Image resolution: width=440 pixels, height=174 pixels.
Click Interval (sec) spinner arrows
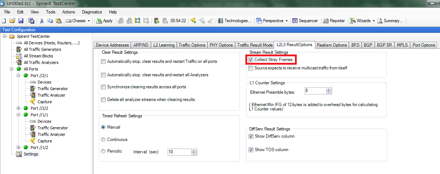tap(194, 152)
